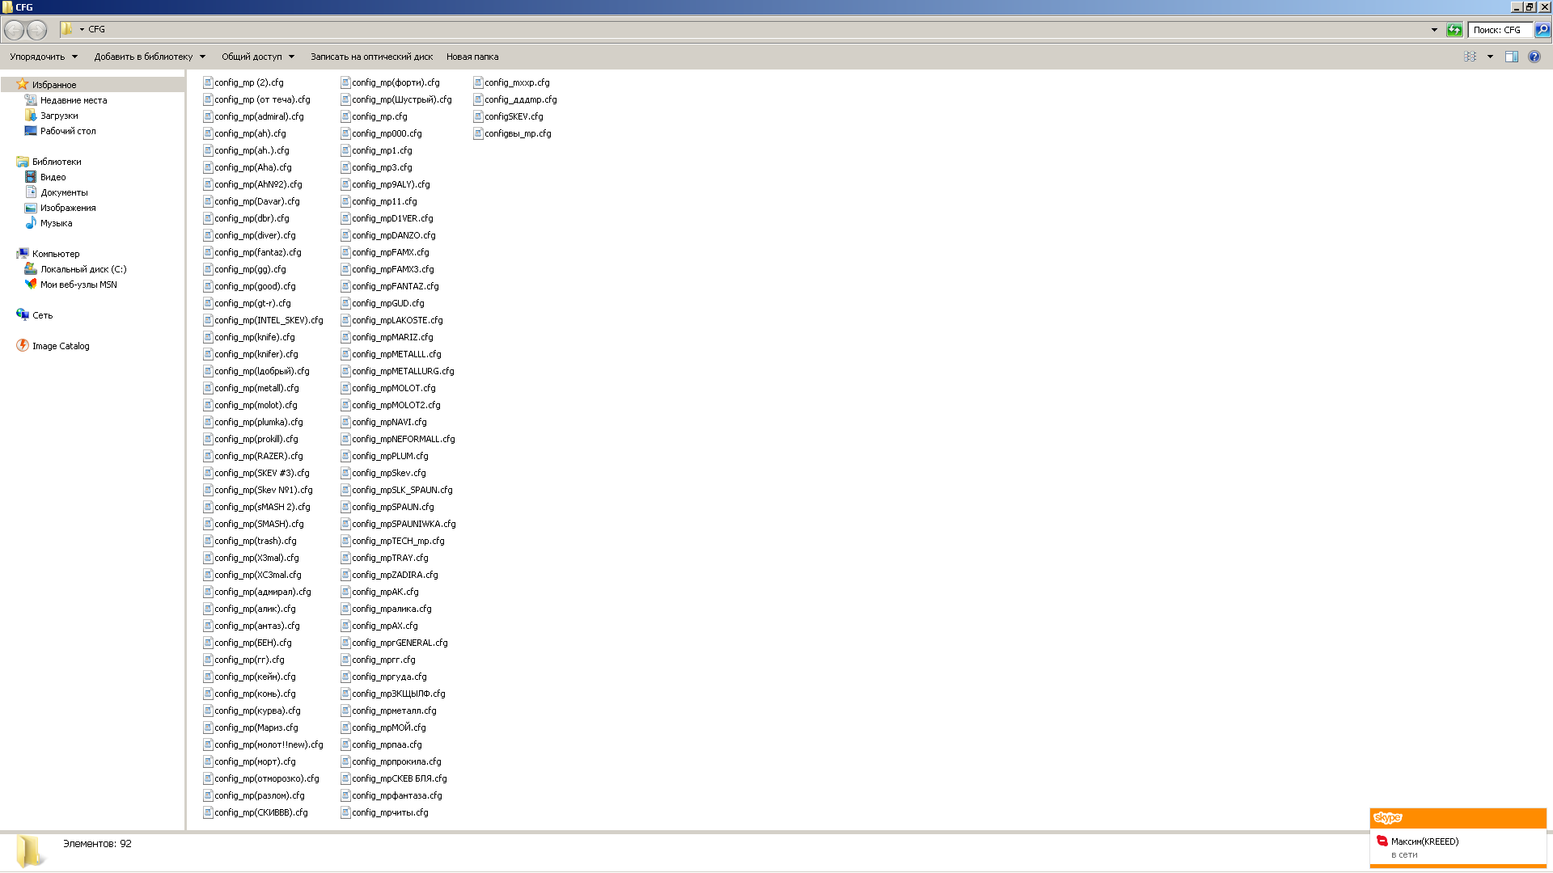Open the view options dropdown arrow
The image size is (1553, 873).
1490,57
